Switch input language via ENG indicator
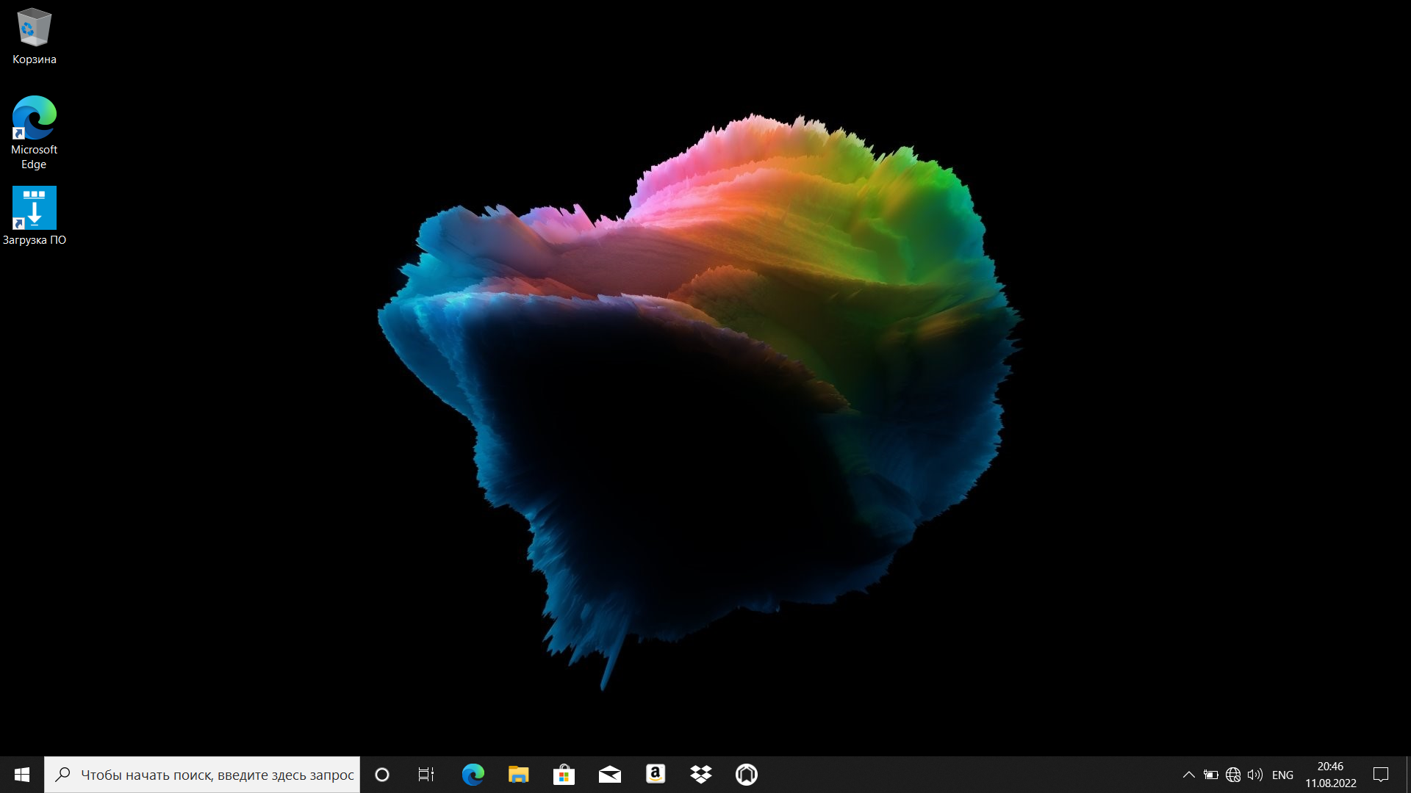 1282,775
